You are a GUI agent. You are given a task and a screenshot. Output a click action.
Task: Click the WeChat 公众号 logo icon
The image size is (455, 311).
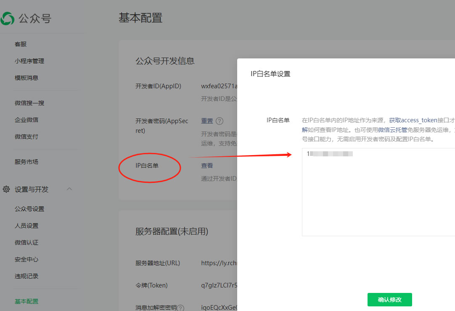click(x=7, y=18)
